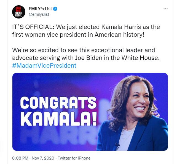Click the 8:08 PM timestamp
Image resolution: width=174 pixels, height=164 pixels.
(x=20, y=158)
